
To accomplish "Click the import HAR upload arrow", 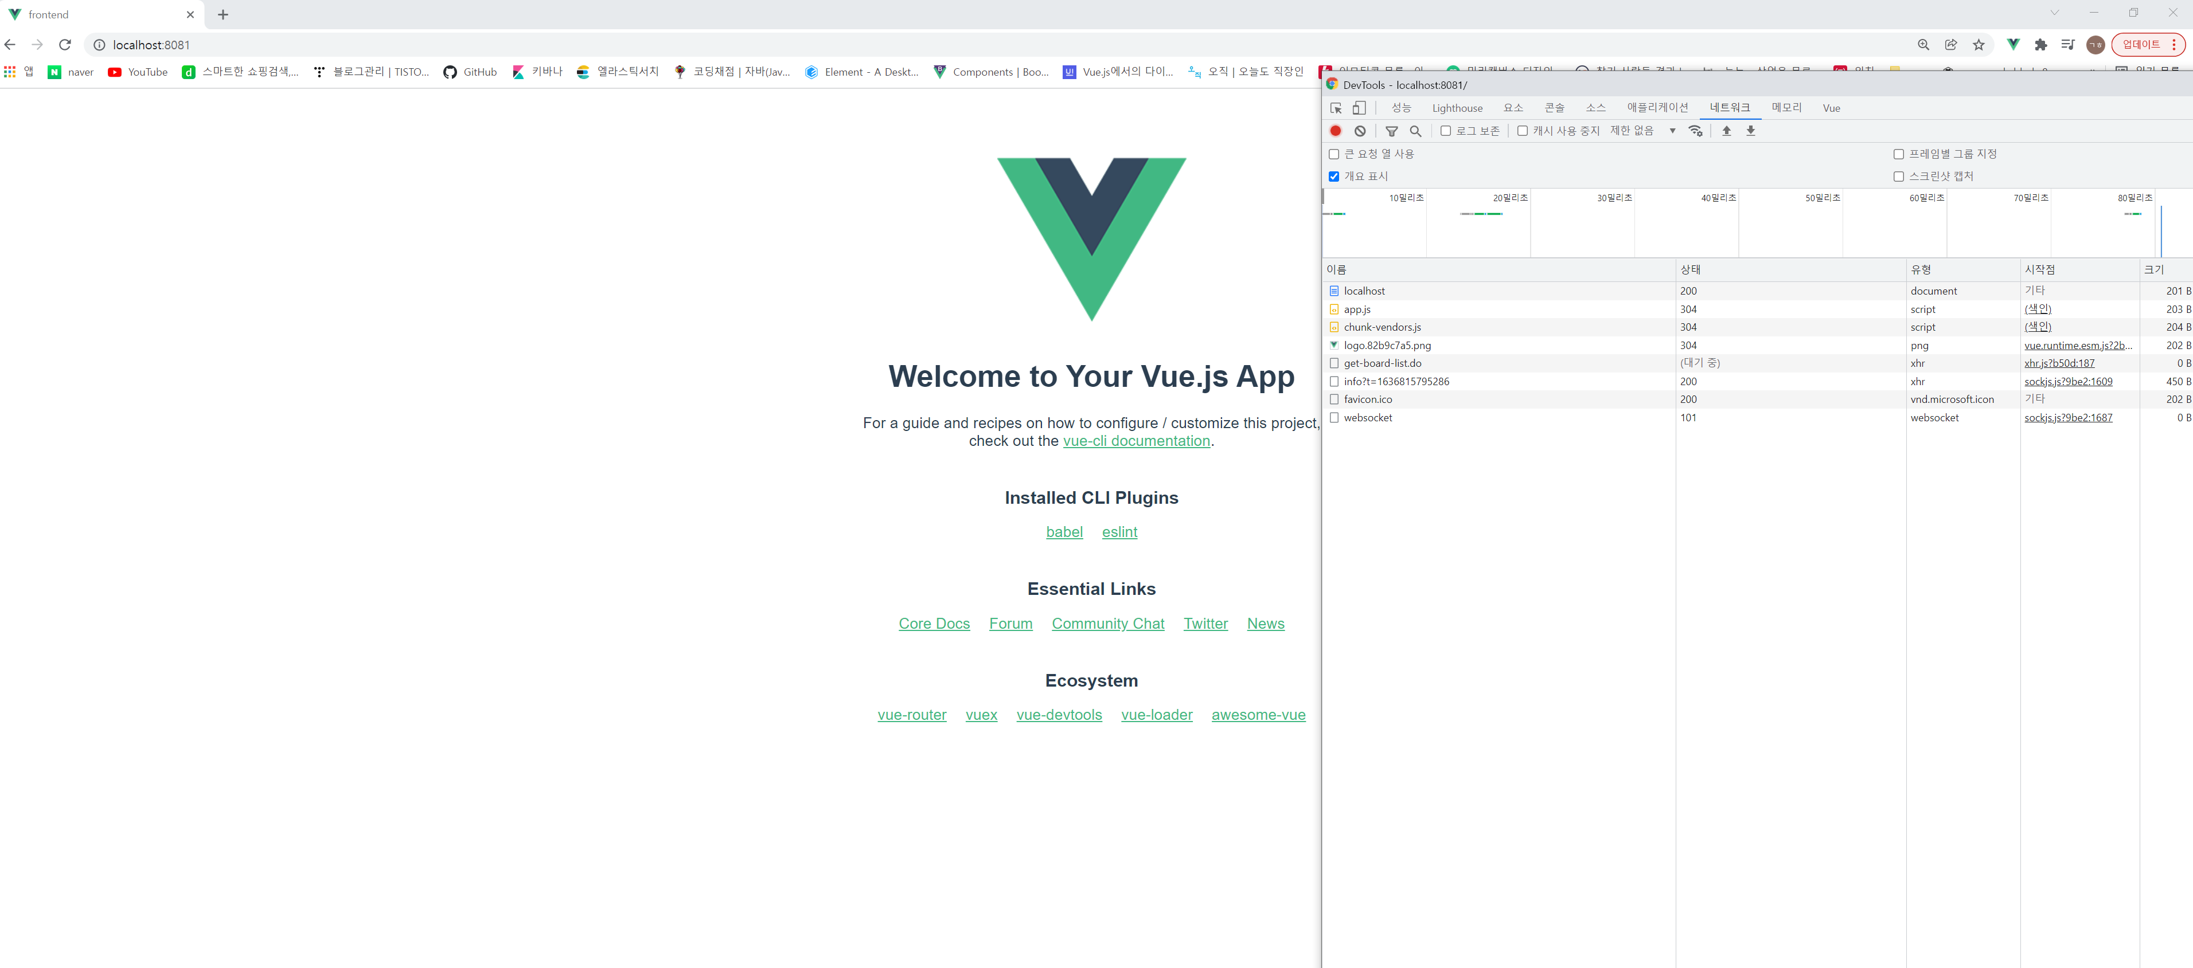I will click(x=1726, y=131).
